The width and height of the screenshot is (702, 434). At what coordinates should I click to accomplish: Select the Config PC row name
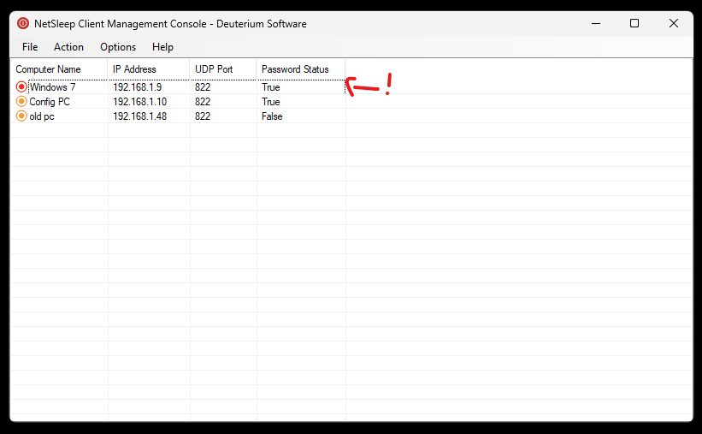50,102
